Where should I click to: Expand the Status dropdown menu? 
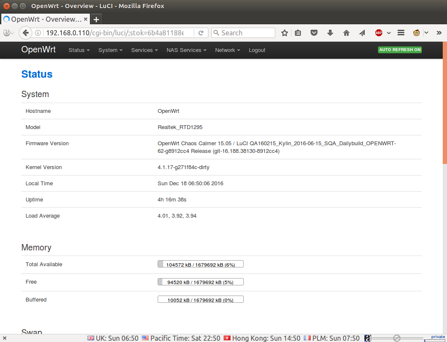coord(79,50)
